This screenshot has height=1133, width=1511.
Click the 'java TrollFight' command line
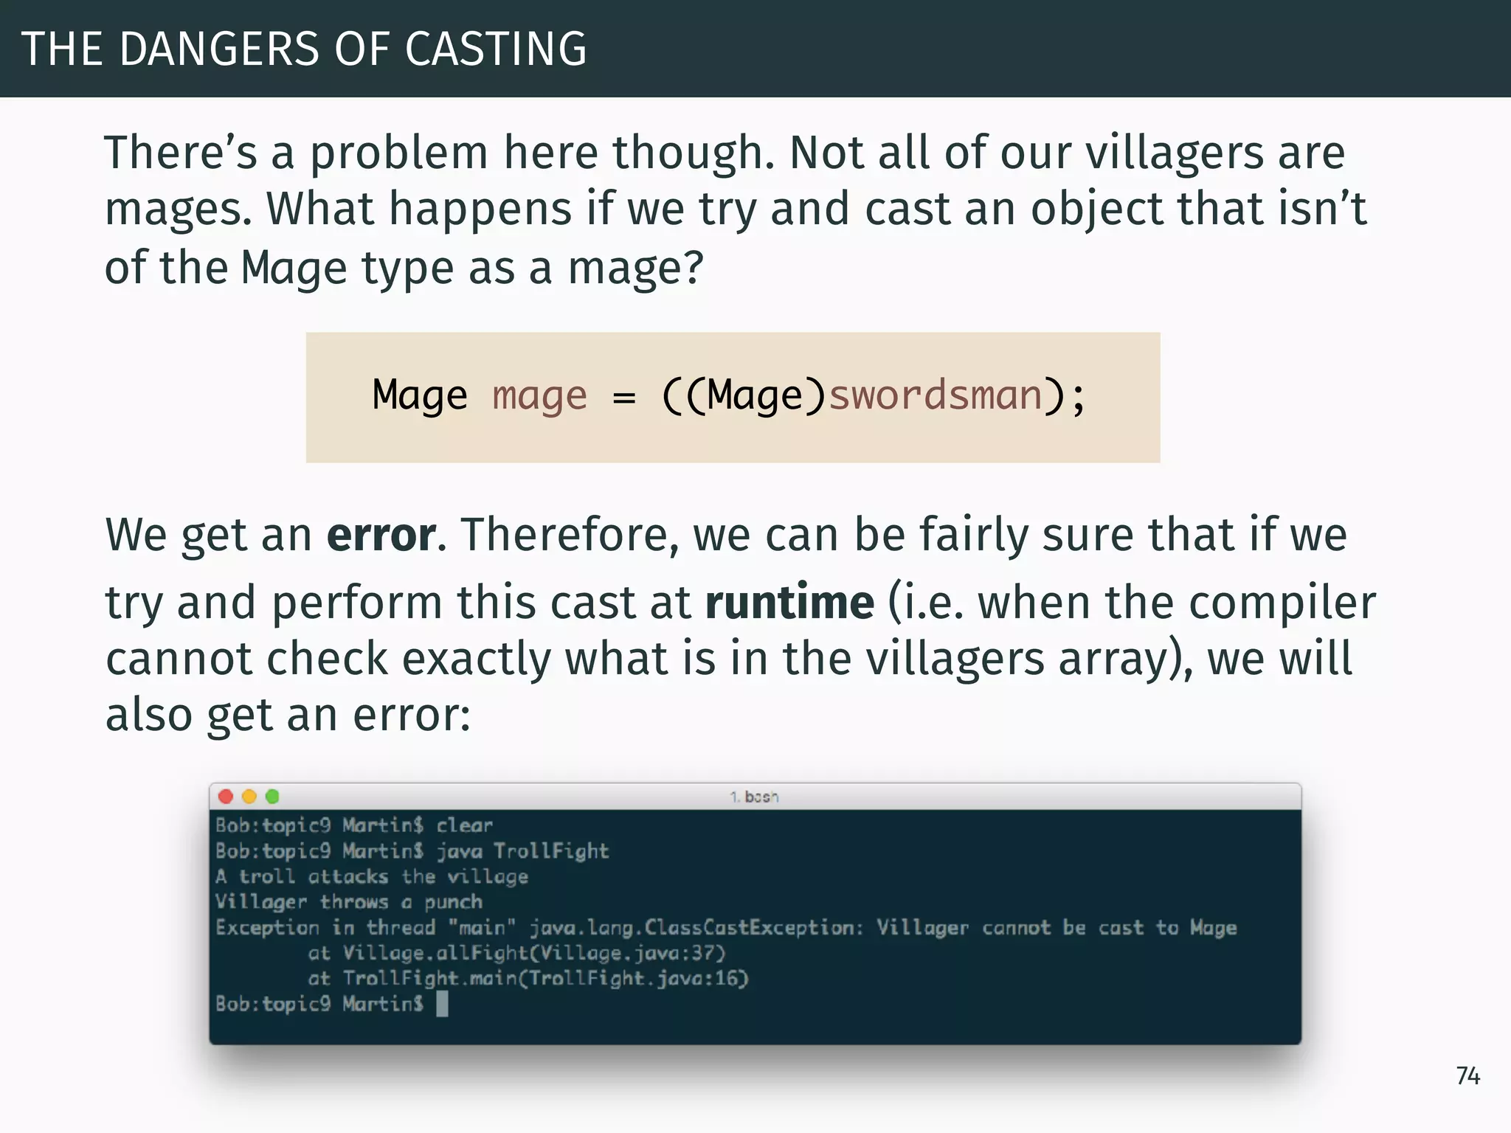tap(412, 851)
